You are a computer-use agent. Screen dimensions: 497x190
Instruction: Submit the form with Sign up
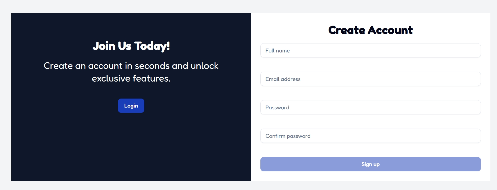click(x=370, y=164)
